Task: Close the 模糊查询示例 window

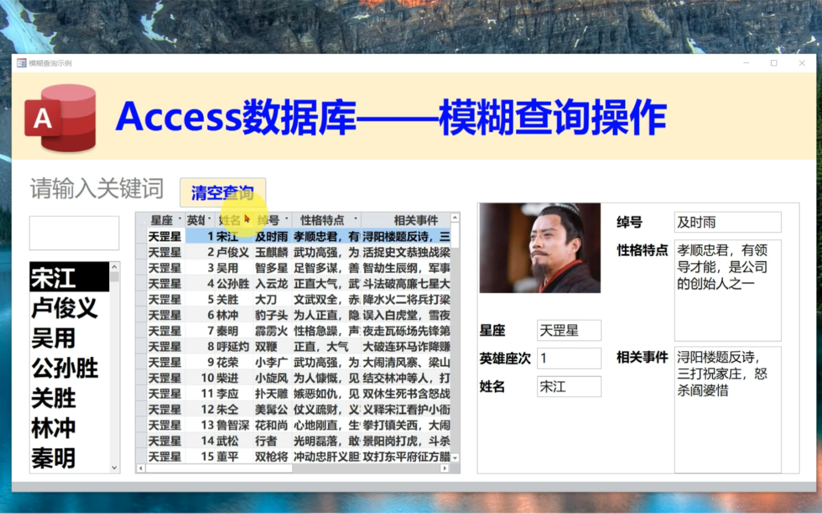Action: click(802, 63)
